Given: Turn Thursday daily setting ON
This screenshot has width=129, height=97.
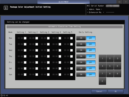Looking at the screenshot, I should click(81, 56).
